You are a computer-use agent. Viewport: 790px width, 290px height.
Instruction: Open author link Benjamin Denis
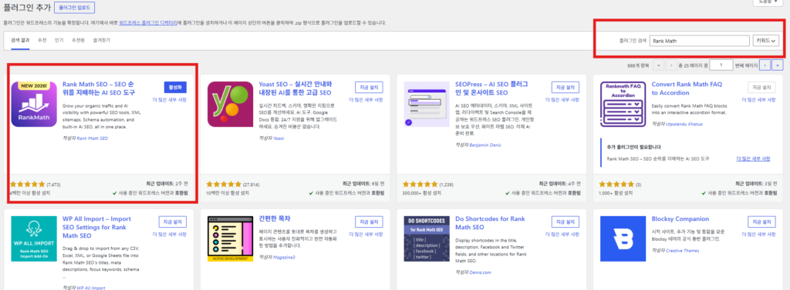[x=485, y=145]
